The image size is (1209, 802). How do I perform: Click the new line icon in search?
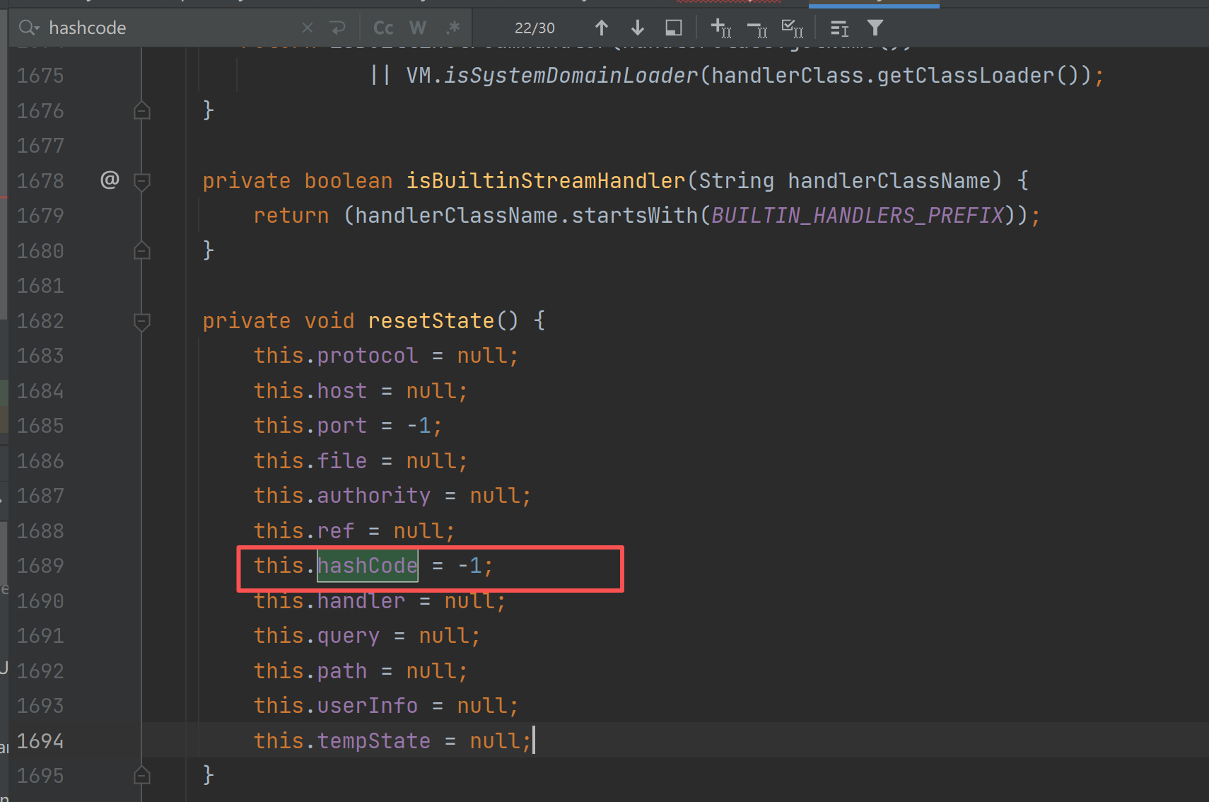338,28
